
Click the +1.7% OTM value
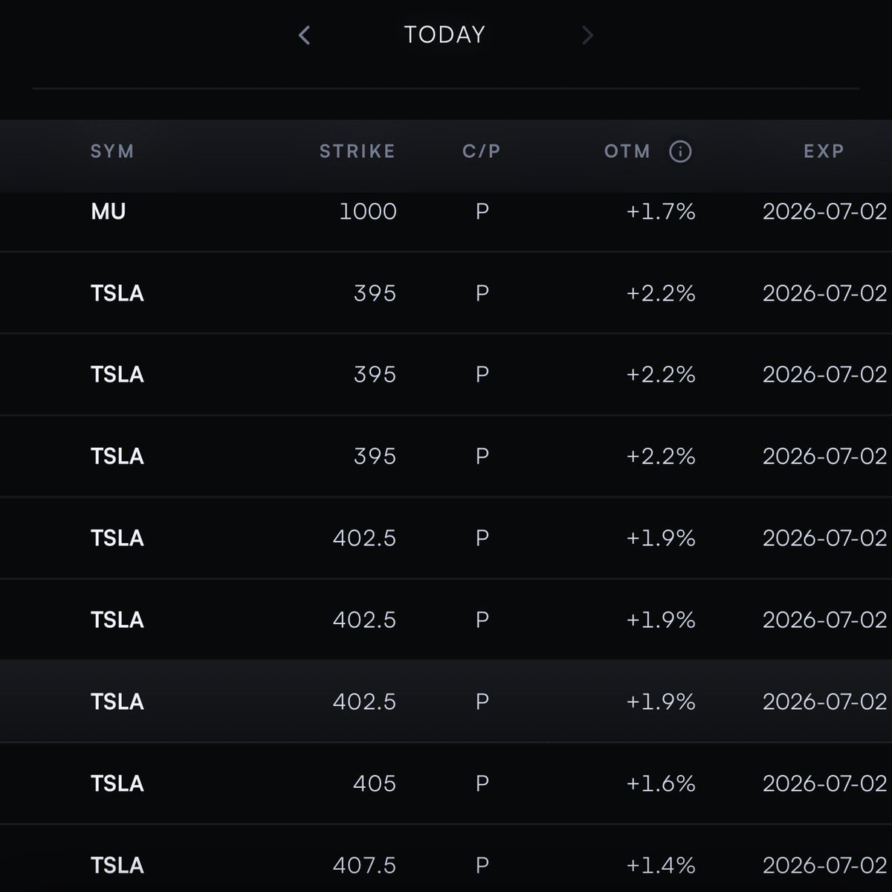661,211
